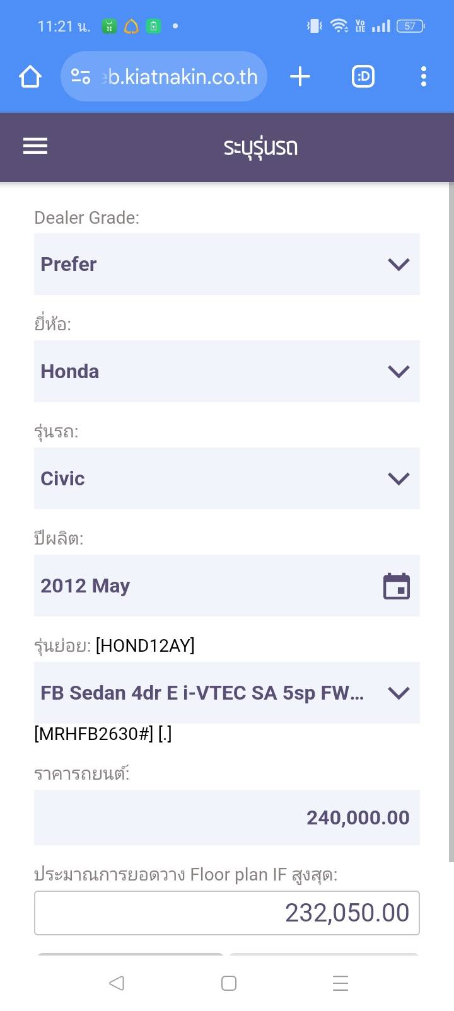Tap the Android home square button

point(229,983)
